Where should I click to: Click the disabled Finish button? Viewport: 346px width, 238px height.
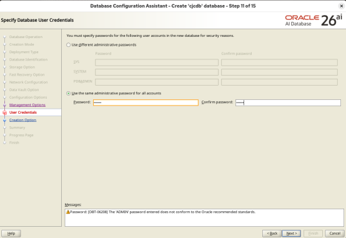click(x=313, y=234)
